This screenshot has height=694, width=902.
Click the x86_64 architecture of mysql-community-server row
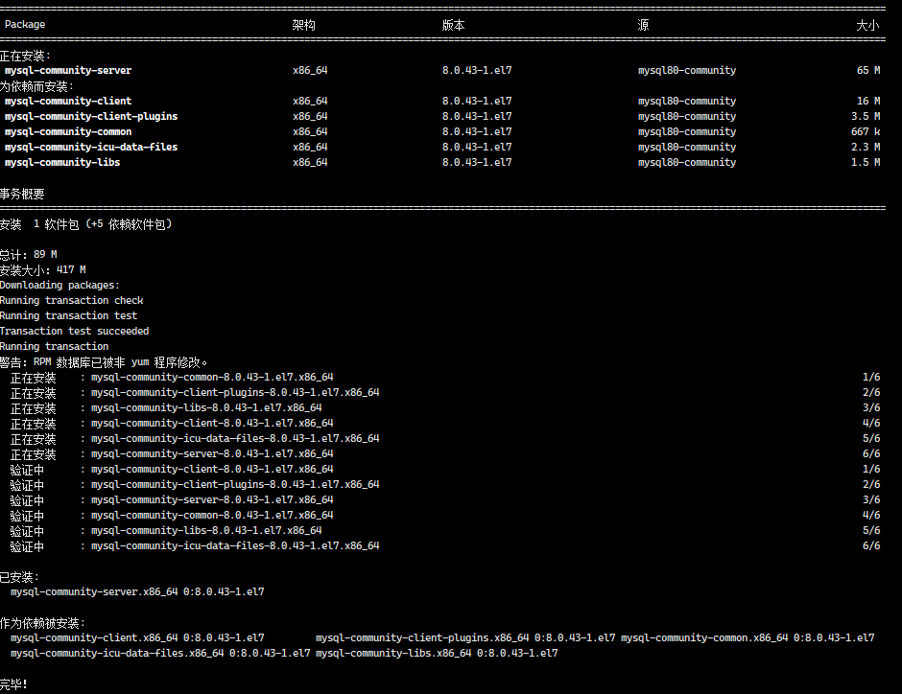click(x=310, y=70)
